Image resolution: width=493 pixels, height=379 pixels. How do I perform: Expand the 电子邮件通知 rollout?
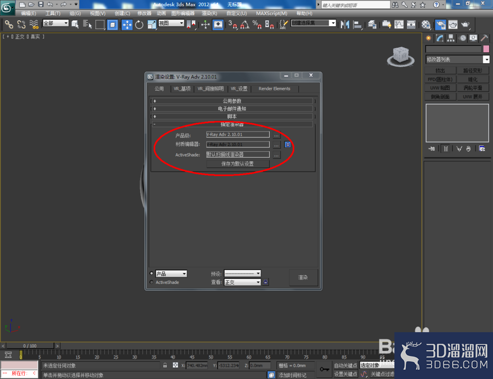tap(232, 109)
